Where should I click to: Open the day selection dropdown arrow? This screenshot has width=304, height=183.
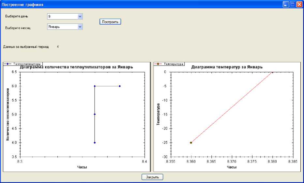(x=80, y=16)
